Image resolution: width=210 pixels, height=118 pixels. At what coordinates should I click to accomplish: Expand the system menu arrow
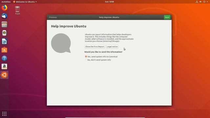pos(207,2)
